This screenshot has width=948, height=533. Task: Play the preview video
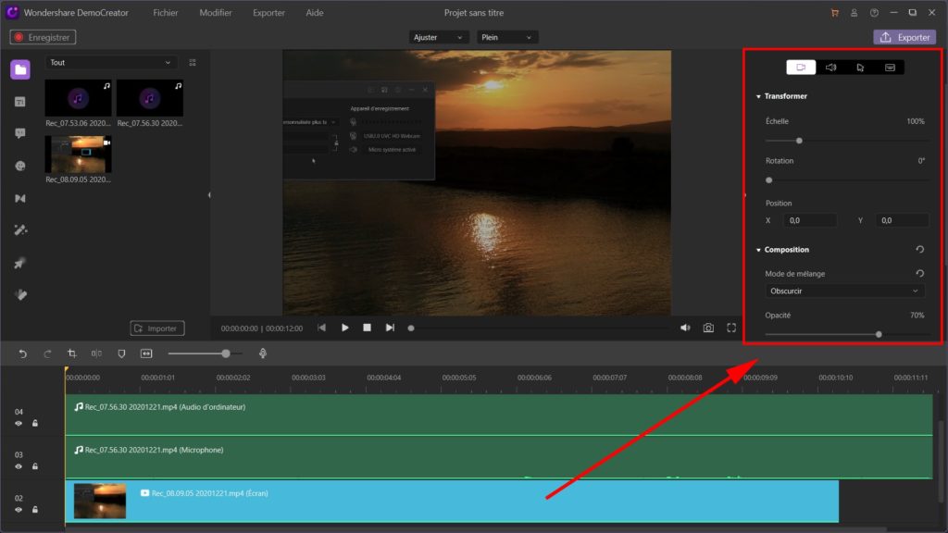(x=344, y=328)
